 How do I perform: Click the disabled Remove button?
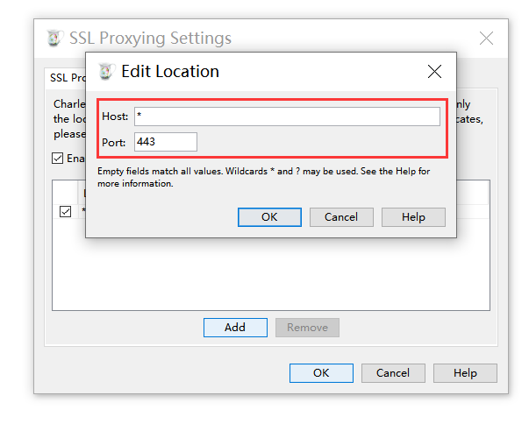[x=307, y=328]
